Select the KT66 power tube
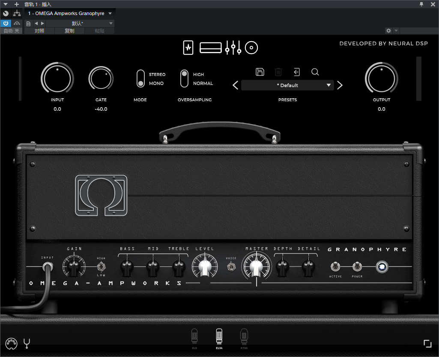This screenshot has height=357, width=439. pyautogui.click(x=244, y=339)
